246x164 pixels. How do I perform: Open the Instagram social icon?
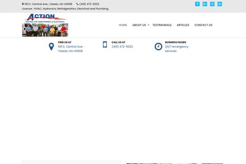212,4
